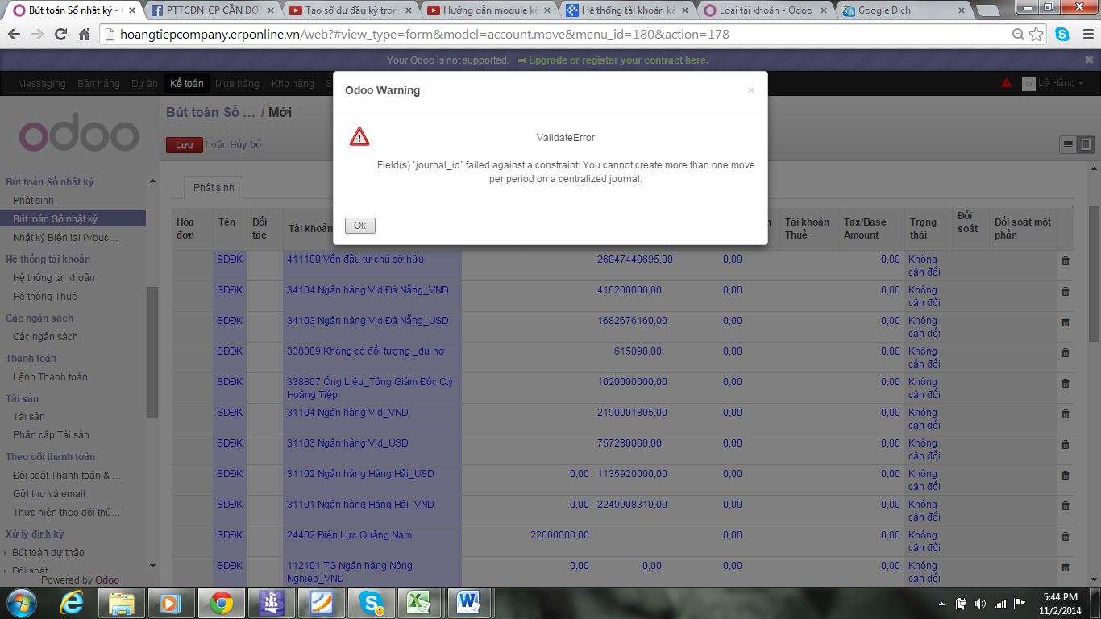Open the Lê Hằng user dropdown
1101x619 pixels.
[1053, 84]
